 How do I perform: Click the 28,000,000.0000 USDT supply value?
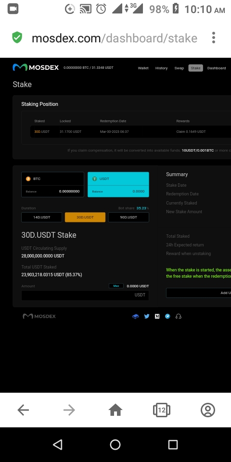click(43, 256)
